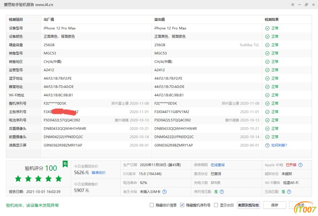
Task: Uncheck 隐藏整机序列号 checkbox
Action: (x=182, y=205)
